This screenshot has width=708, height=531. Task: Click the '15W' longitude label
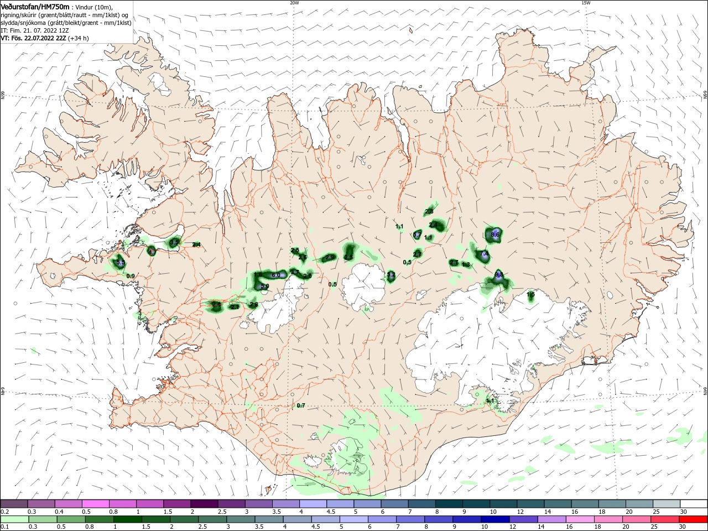pyautogui.click(x=586, y=3)
